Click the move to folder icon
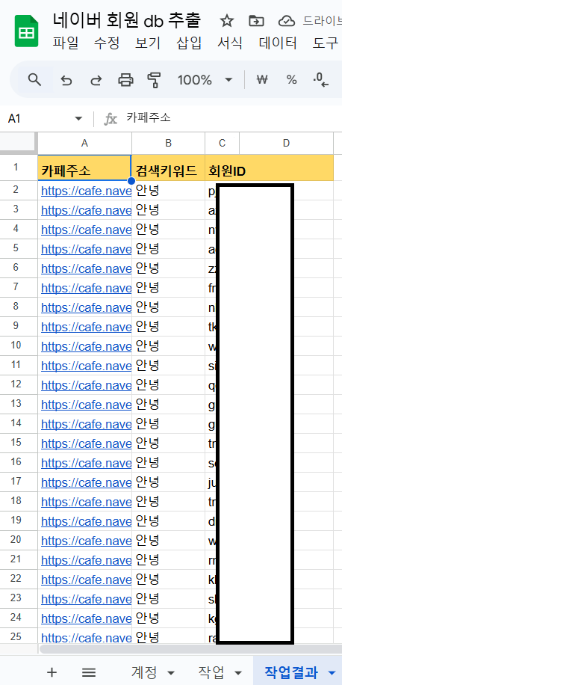Screen dimensions: 563x685 point(256,20)
